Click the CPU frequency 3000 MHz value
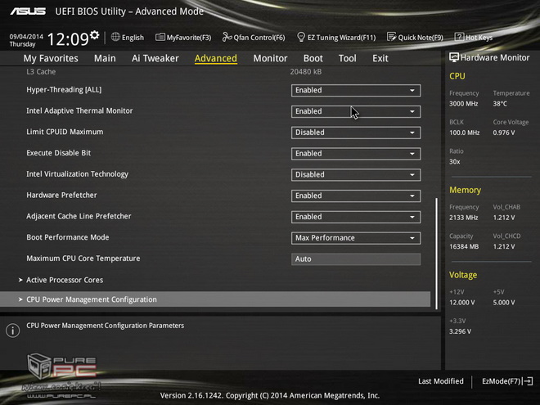The image size is (540, 405). 464,104
